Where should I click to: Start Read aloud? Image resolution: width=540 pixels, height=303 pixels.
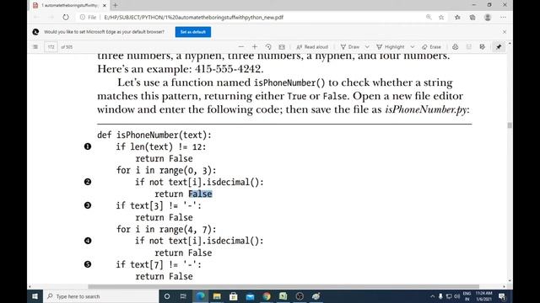pyautogui.click(x=312, y=47)
